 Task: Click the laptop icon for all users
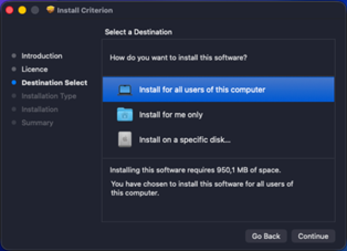pos(125,90)
